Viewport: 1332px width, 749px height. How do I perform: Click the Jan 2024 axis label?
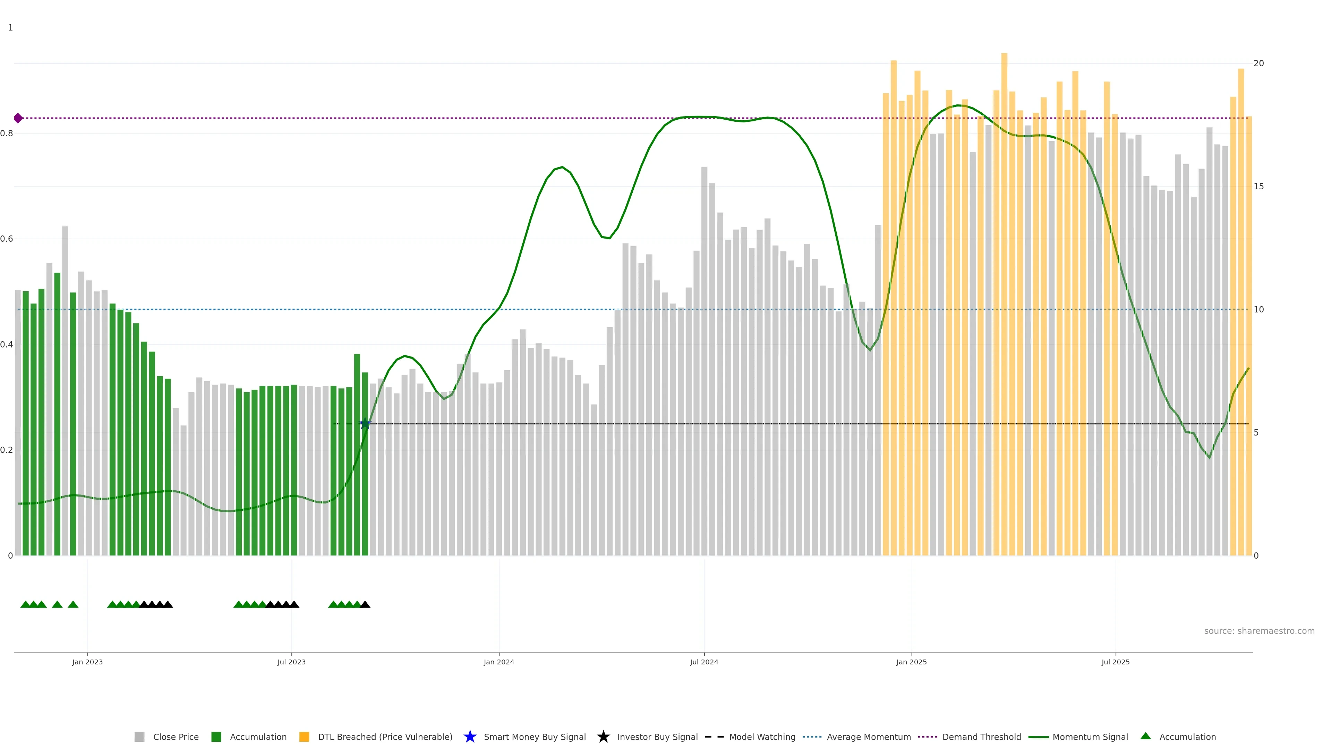click(x=498, y=662)
